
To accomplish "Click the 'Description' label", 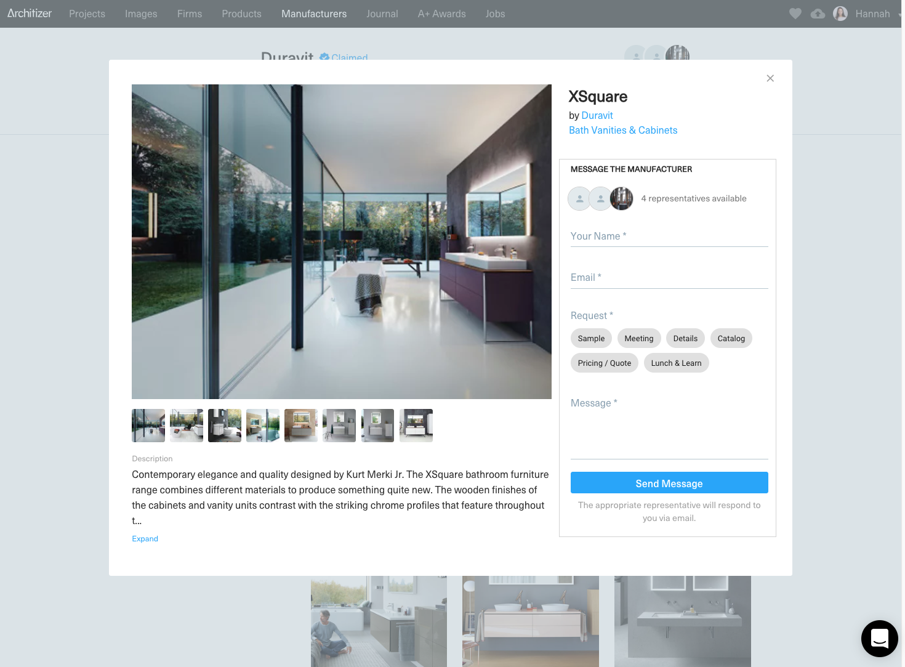I will point(152,459).
